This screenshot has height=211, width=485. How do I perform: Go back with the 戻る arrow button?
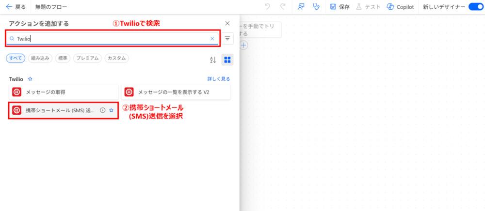click(16, 7)
